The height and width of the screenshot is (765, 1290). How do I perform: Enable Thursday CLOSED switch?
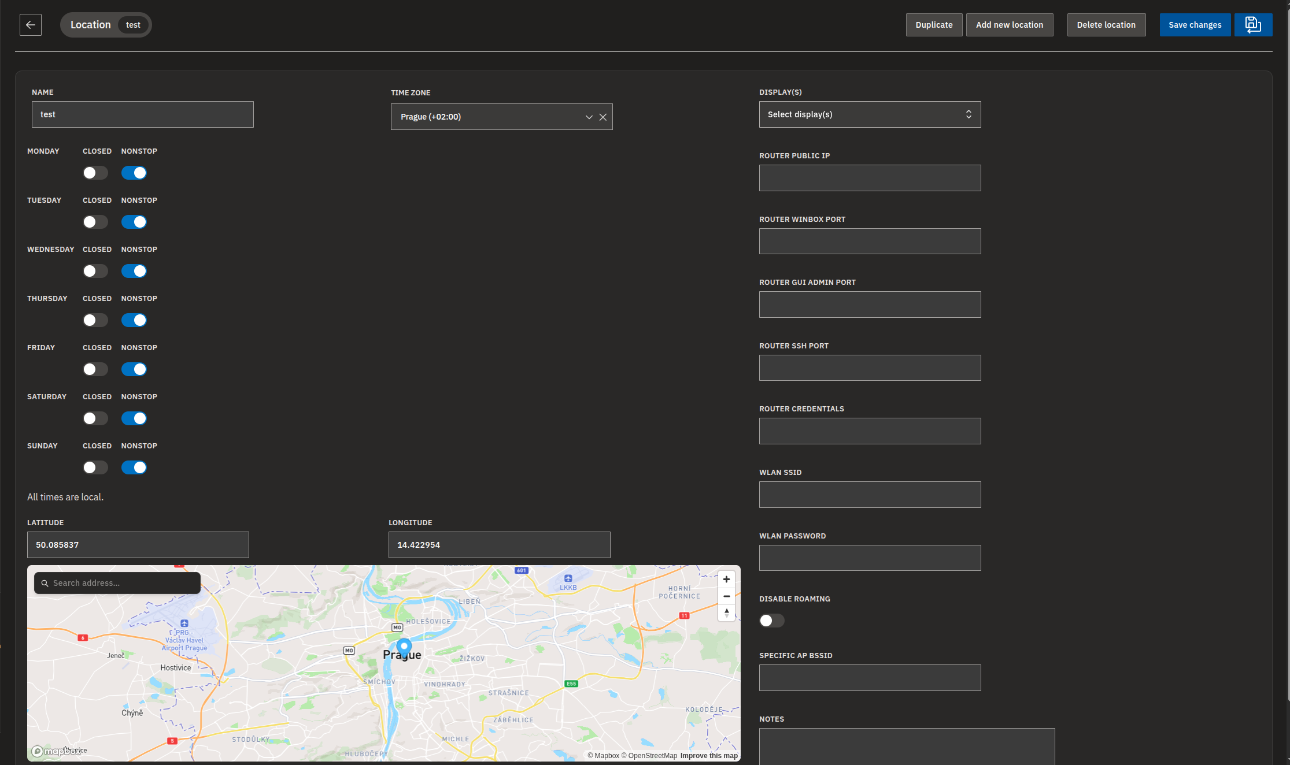[95, 320]
